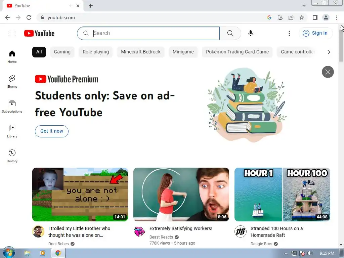This screenshot has width=344, height=258.
Task: View site information lock icon
Action: point(42,17)
